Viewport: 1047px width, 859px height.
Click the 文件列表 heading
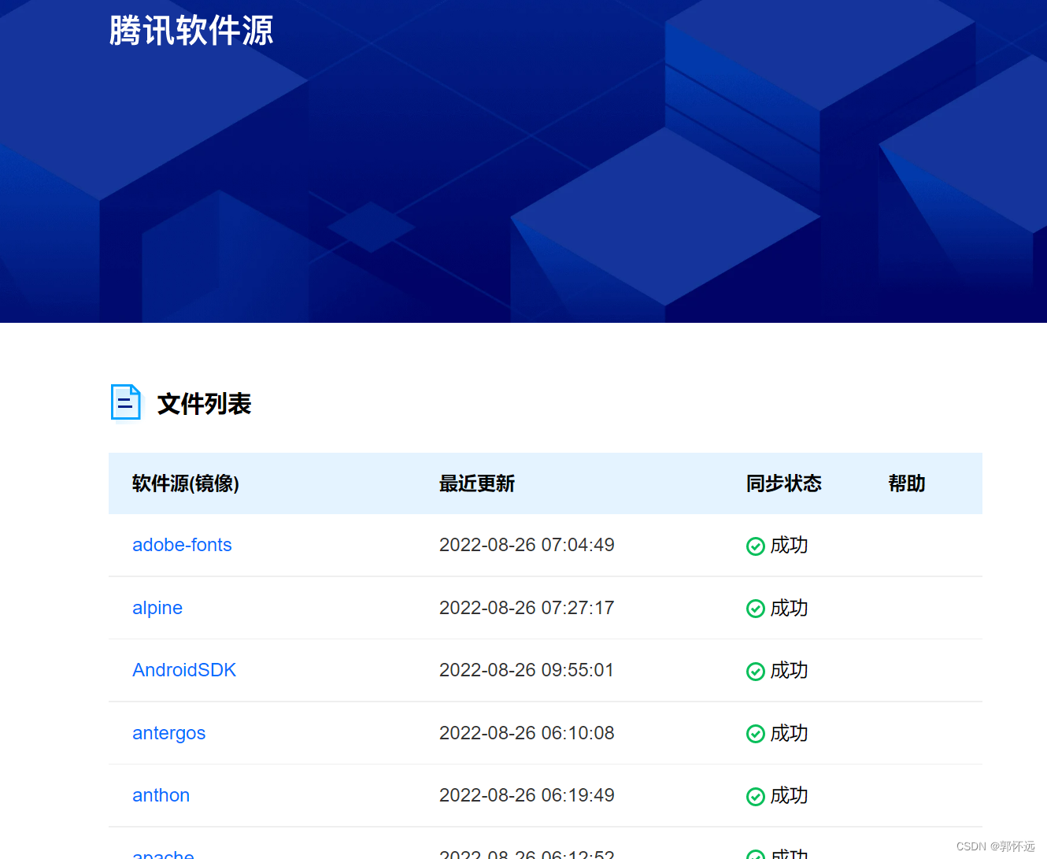[204, 404]
